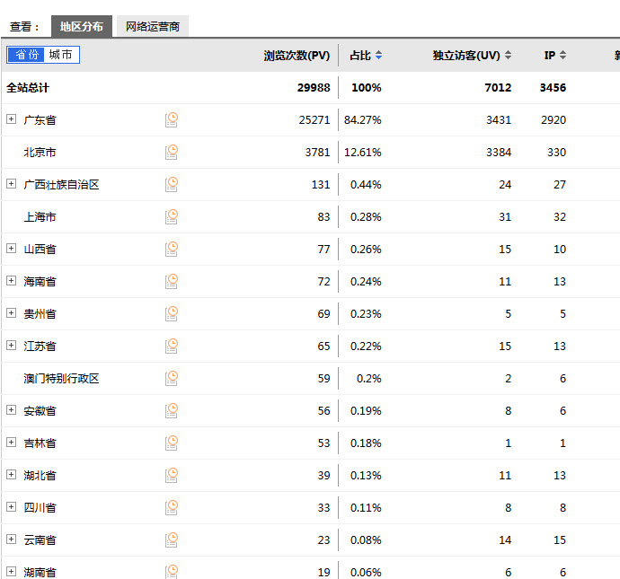Click the history icon for 云南省
620x579 pixels.
point(172,540)
